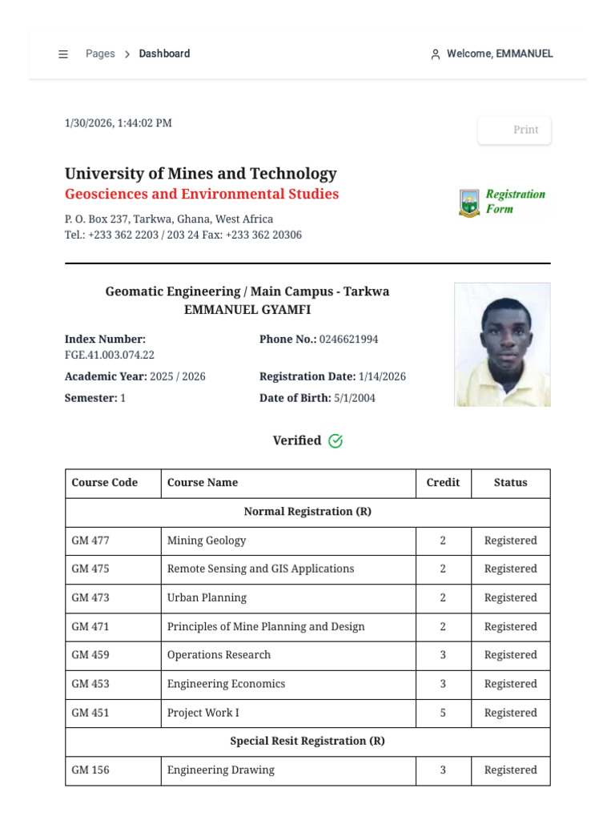
Task: Click Credit column header
Action: 443,483
